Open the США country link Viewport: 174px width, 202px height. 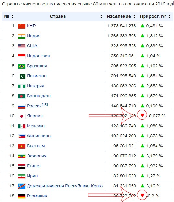[32, 46]
